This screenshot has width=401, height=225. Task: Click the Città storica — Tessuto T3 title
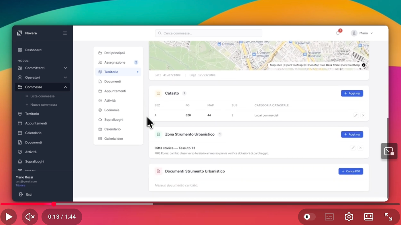pyautogui.click(x=175, y=148)
